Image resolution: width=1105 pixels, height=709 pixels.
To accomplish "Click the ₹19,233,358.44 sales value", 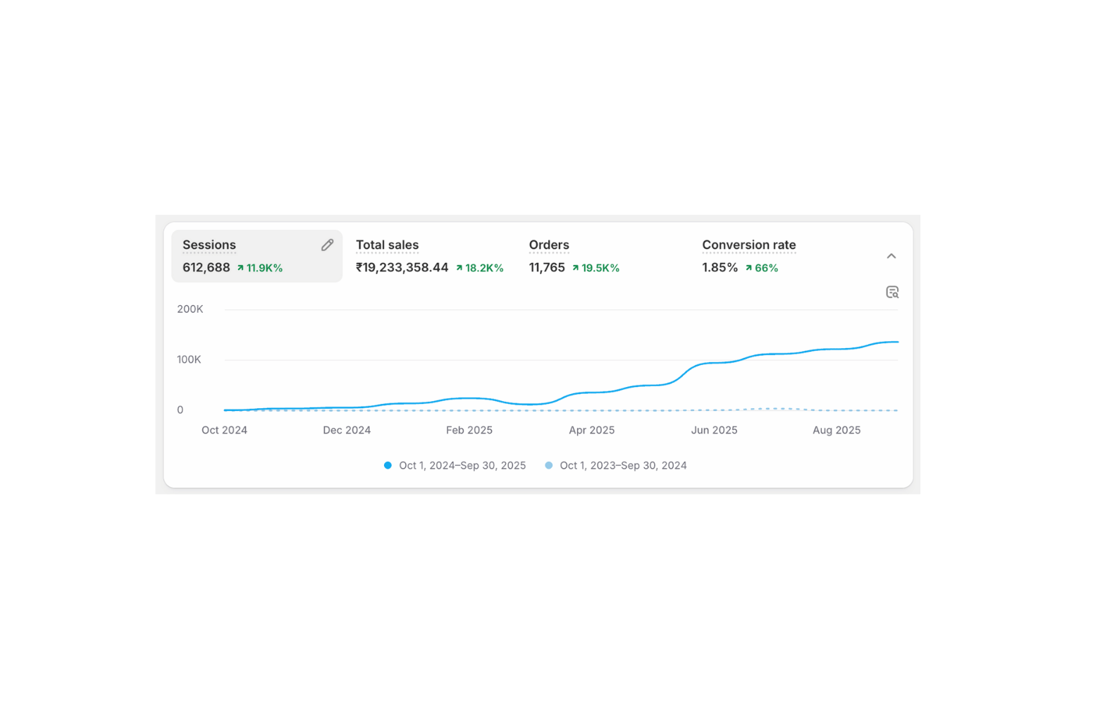I will 402,268.
